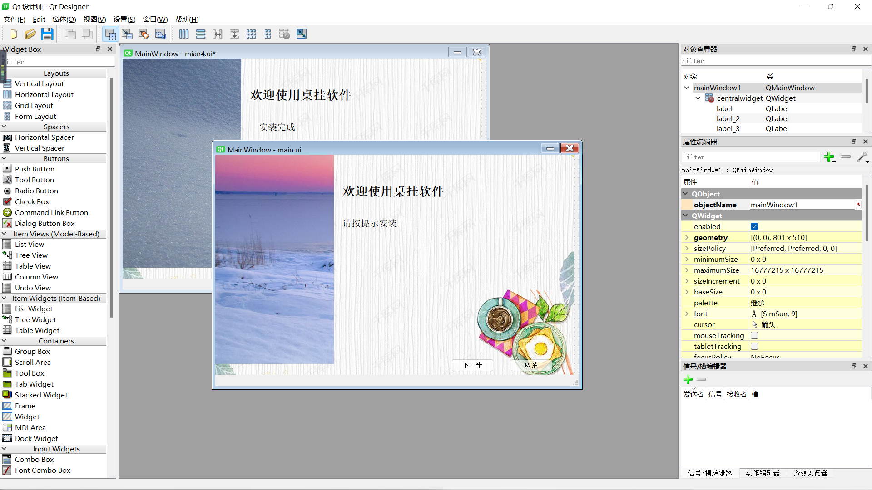872x490 pixels.
Task: Collapse the Buttons category in Widget Box
Action: tap(5, 159)
